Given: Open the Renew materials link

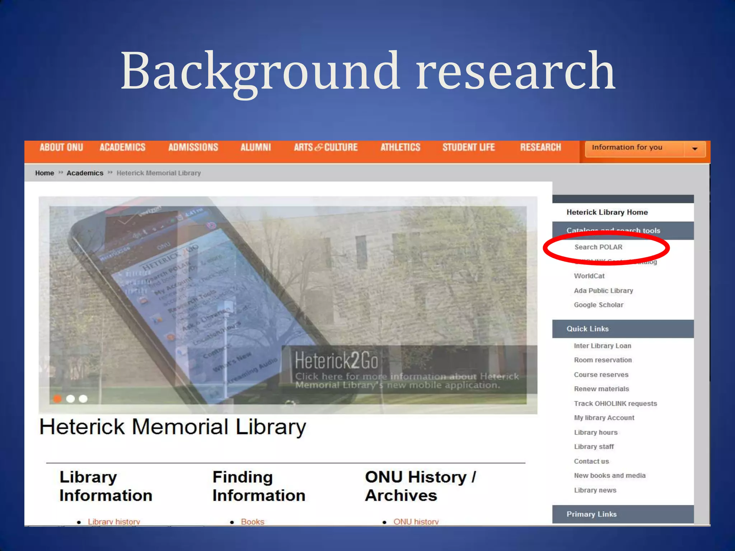Looking at the screenshot, I should (601, 389).
